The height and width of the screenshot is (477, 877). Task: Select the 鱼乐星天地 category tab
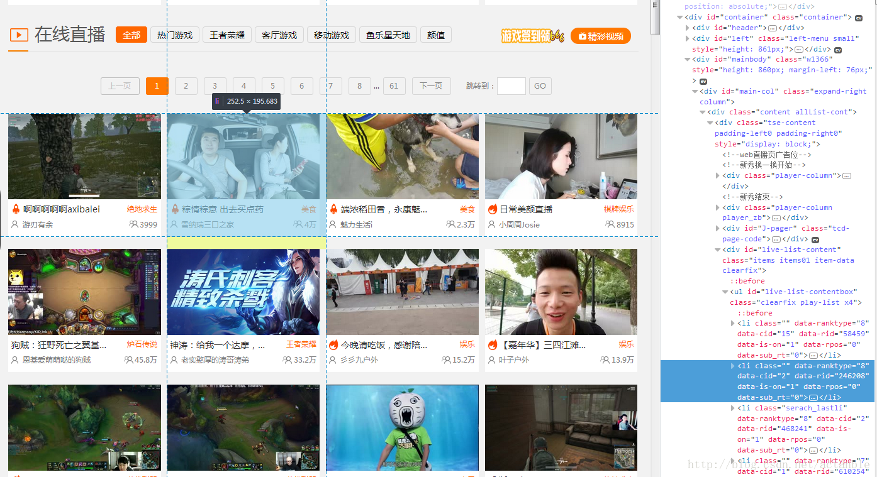388,35
